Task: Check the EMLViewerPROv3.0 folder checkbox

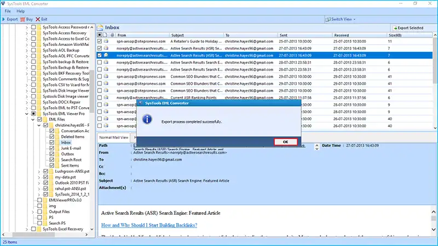Action: click(x=39, y=200)
